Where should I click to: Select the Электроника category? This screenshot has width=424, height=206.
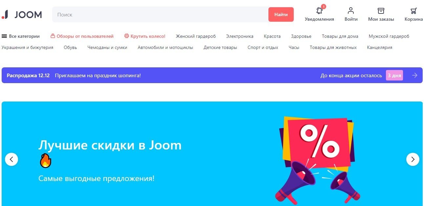tap(240, 36)
